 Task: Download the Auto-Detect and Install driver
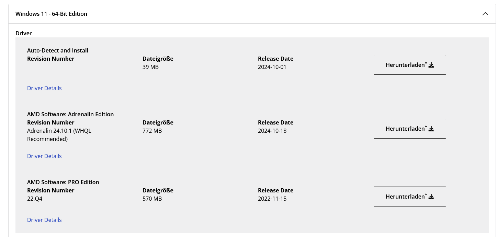tap(410, 65)
